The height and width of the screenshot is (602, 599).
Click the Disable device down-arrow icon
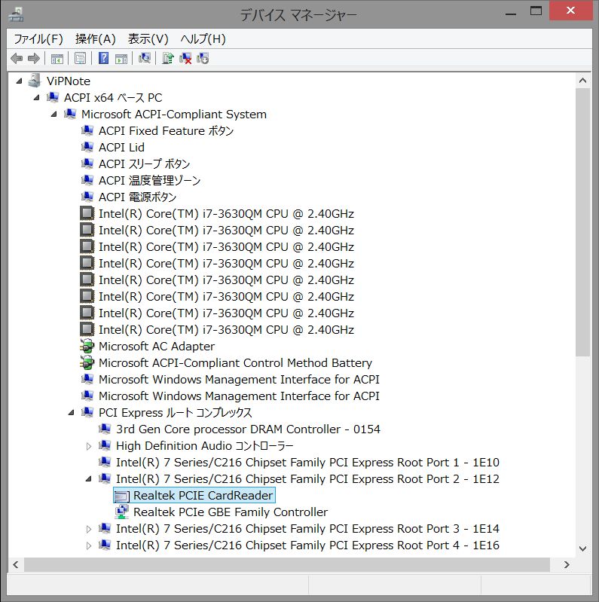[x=203, y=58]
